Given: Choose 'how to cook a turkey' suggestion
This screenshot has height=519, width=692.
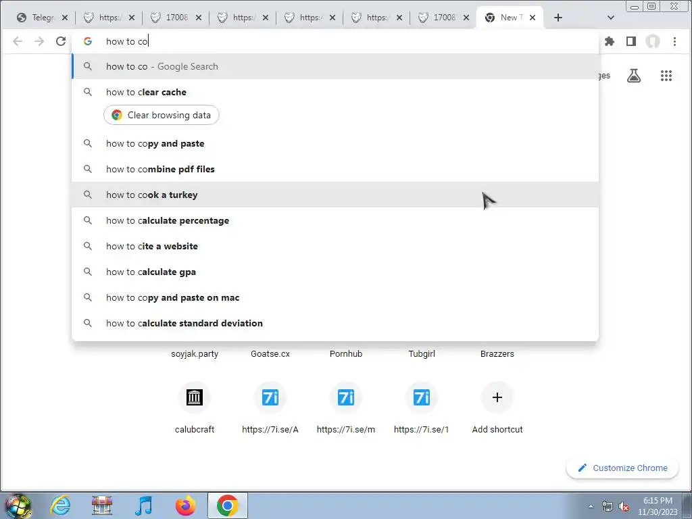Looking at the screenshot, I should pos(335,195).
